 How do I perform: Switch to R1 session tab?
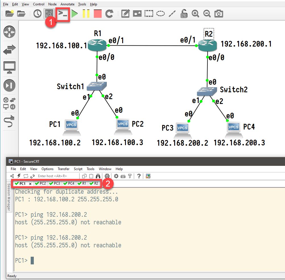(x=82, y=183)
